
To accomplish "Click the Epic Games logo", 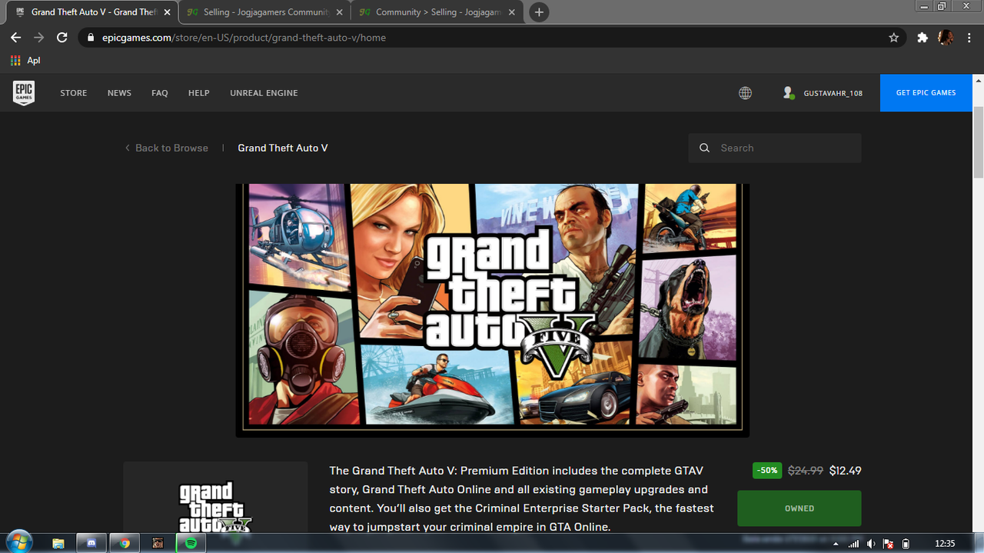I will pos(24,92).
